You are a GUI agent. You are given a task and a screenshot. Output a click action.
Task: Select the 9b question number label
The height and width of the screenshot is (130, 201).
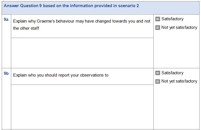coord(6,74)
